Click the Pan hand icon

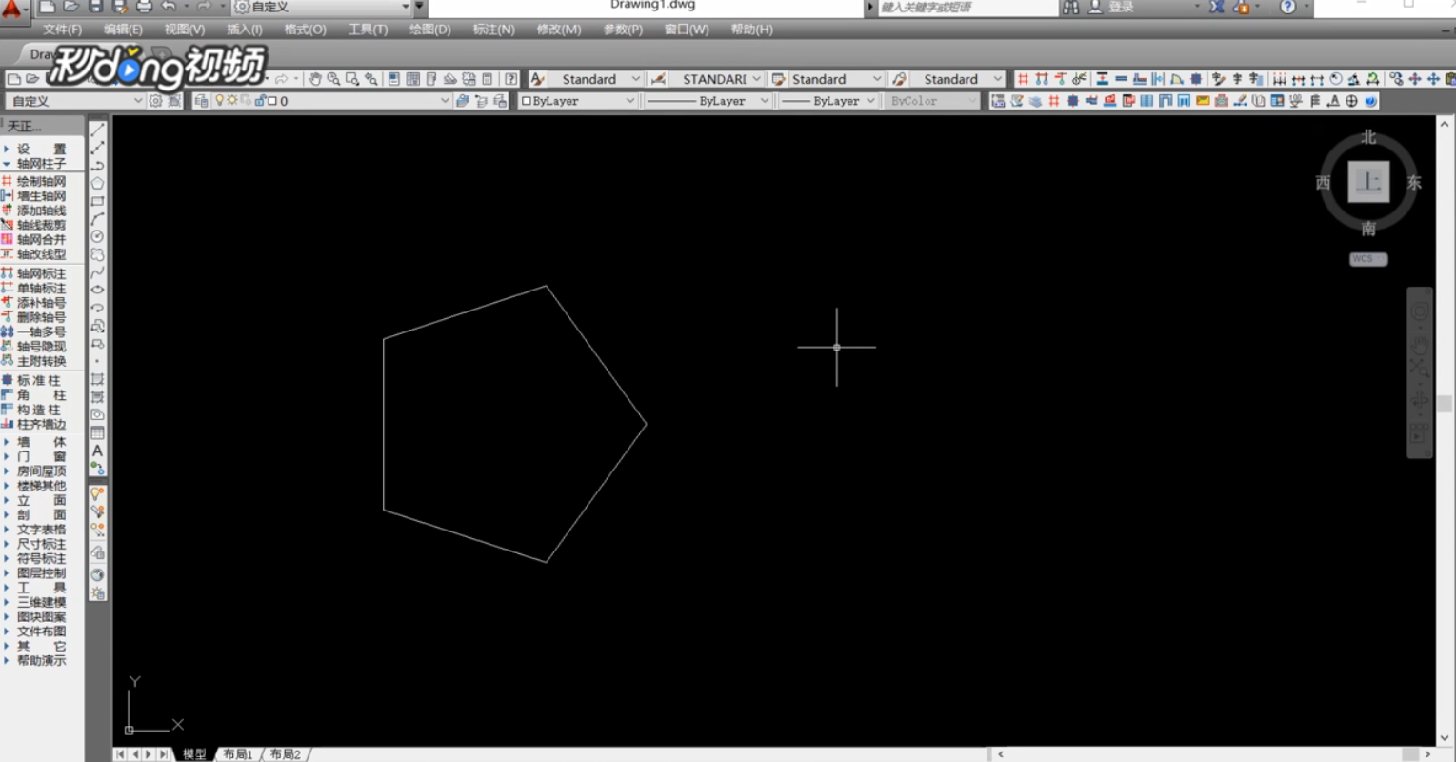315,79
